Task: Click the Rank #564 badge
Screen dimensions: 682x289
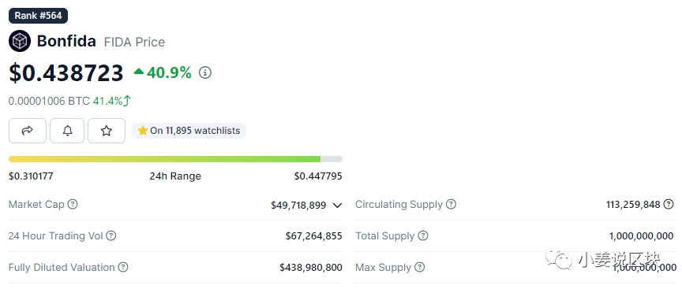Action: click(x=38, y=16)
